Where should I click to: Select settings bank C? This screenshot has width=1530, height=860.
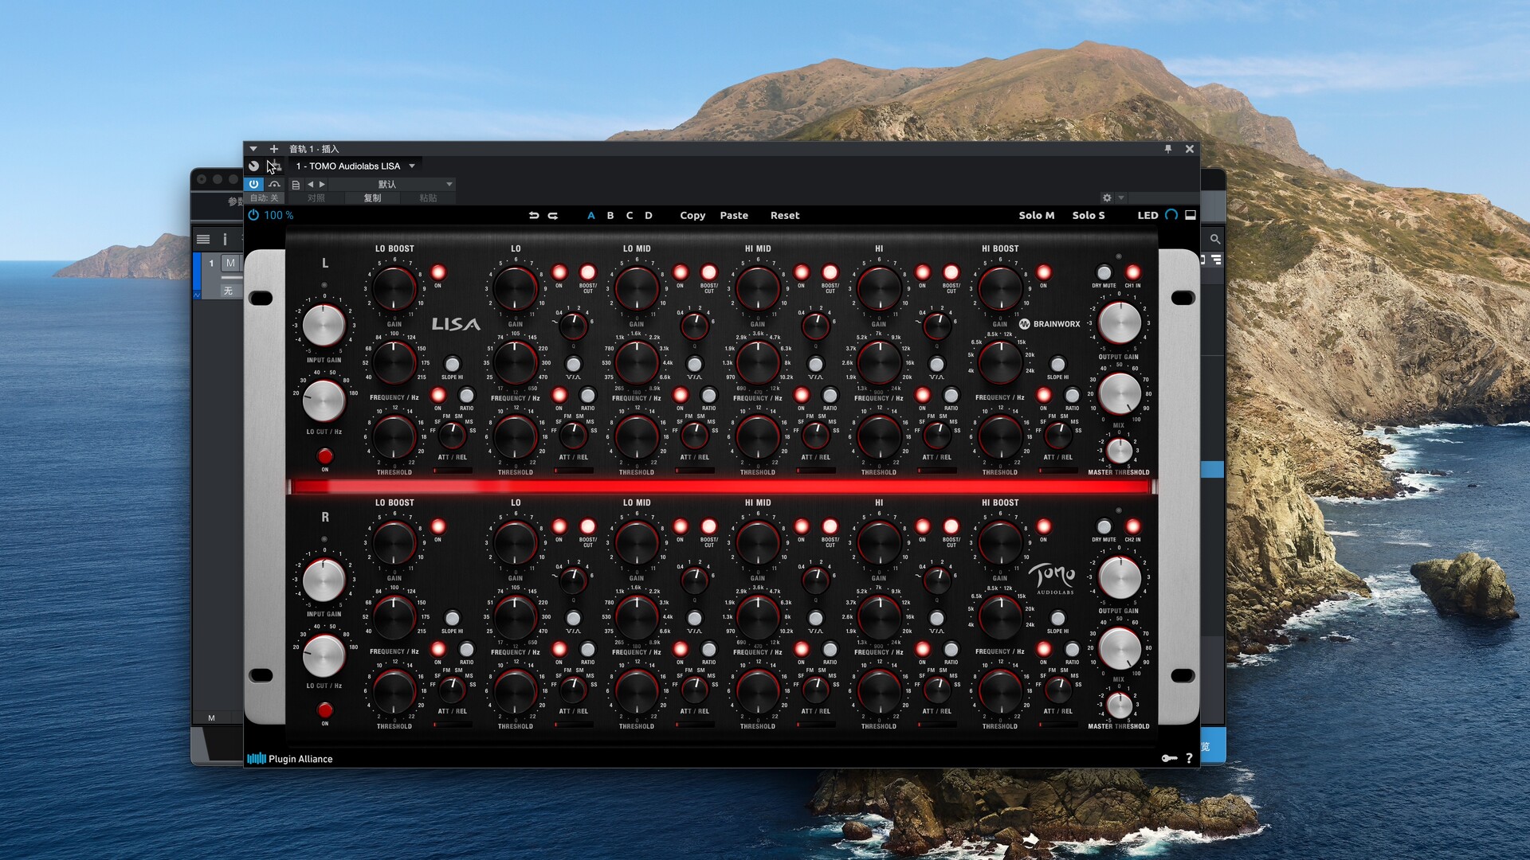[630, 216]
